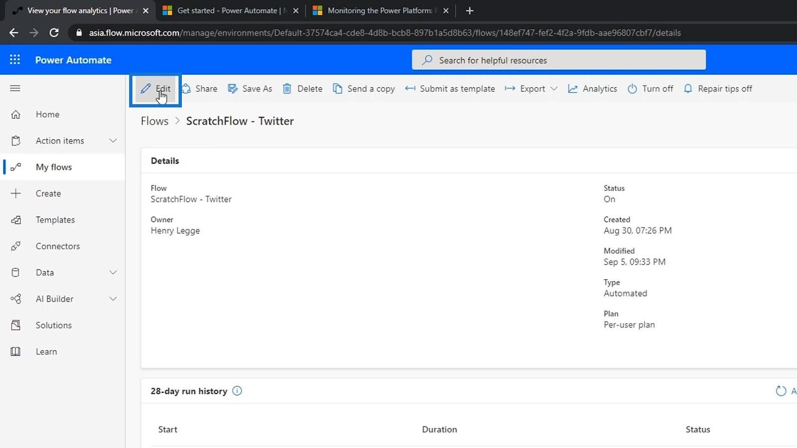Expand the Action items chevron
Image resolution: width=797 pixels, height=448 pixels.
[x=113, y=141]
